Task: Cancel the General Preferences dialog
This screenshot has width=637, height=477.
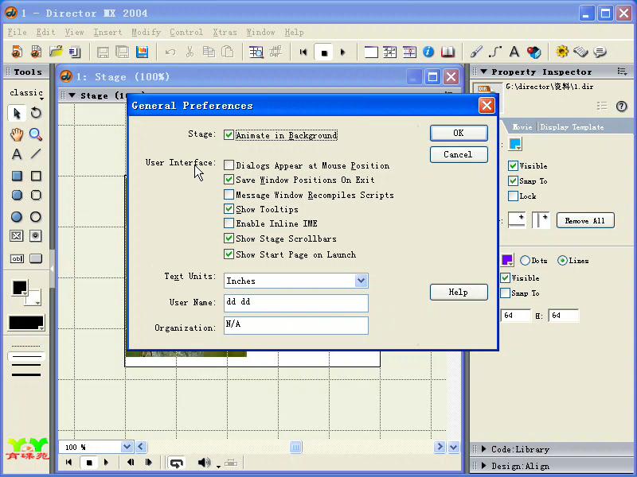Action: pos(459,154)
